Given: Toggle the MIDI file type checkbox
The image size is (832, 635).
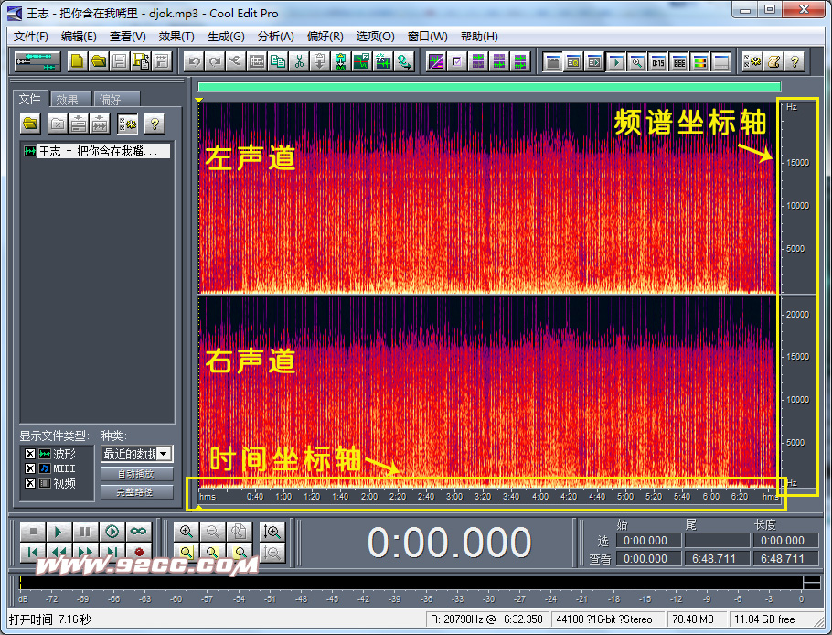Looking at the screenshot, I should 30,468.
